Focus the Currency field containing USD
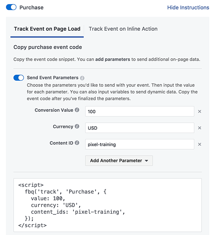This screenshot has width=213, height=235. [139, 128]
